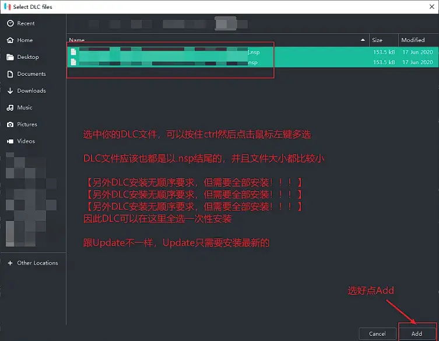Image resolution: width=439 pixels, height=341 pixels.
Task: Maximize the Select DLC files dialog
Action: click(x=399, y=6)
